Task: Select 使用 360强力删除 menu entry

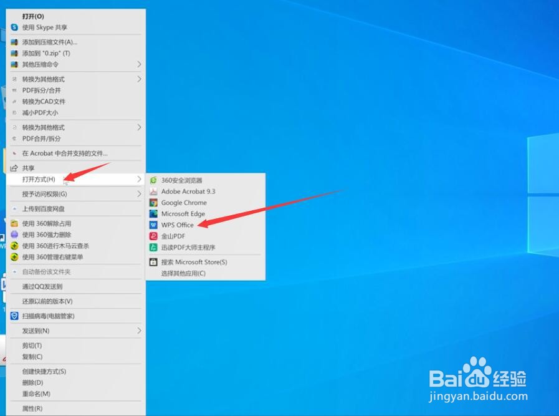Action: (75, 235)
